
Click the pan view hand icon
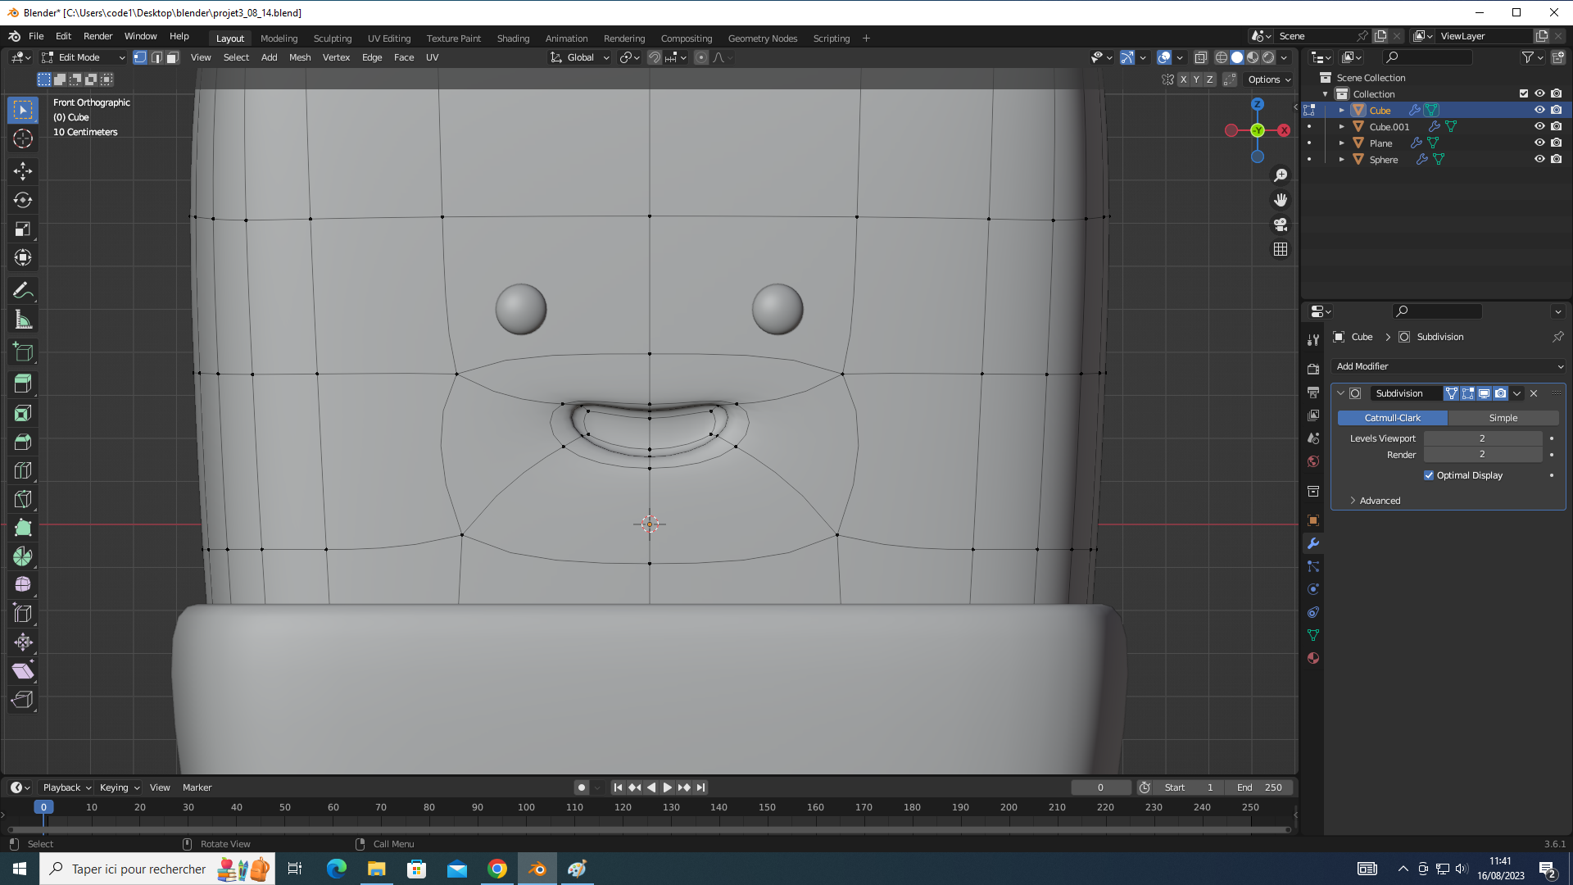click(x=1281, y=200)
